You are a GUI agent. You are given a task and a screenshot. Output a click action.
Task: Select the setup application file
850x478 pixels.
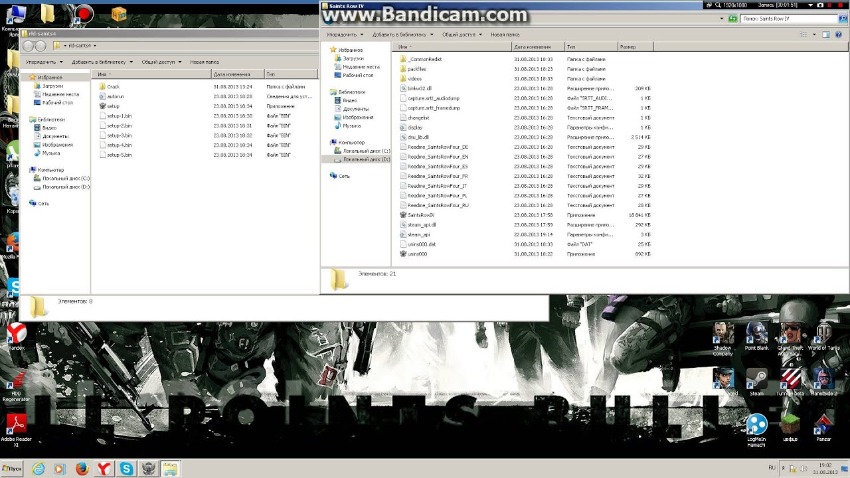(110, 106)
